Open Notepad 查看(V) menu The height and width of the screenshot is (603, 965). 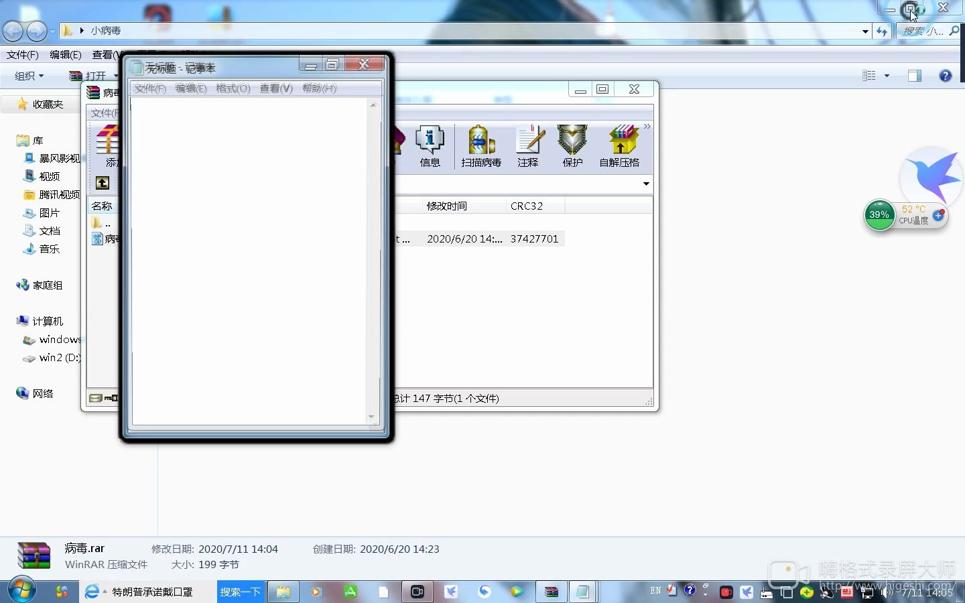coord(276,88)
